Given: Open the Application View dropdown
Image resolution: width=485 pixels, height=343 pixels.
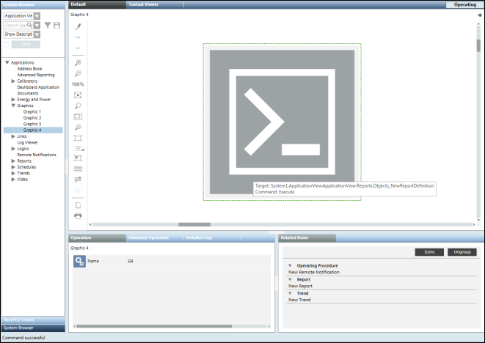Looking at the screenshot, I should tap(37, 15).
